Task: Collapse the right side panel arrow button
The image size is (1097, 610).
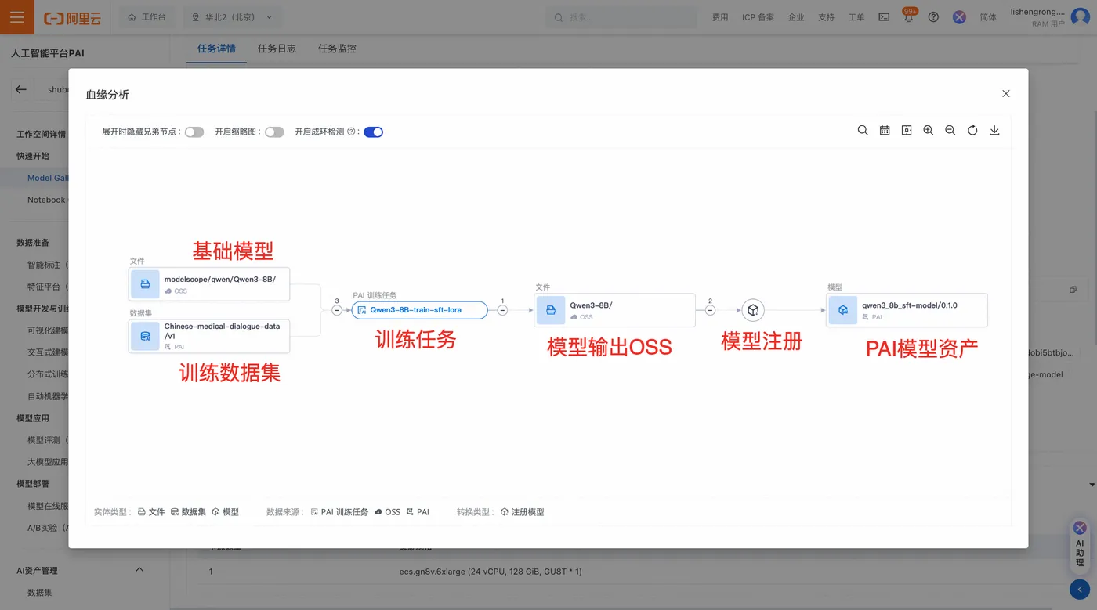Action: coord(1080,589)
